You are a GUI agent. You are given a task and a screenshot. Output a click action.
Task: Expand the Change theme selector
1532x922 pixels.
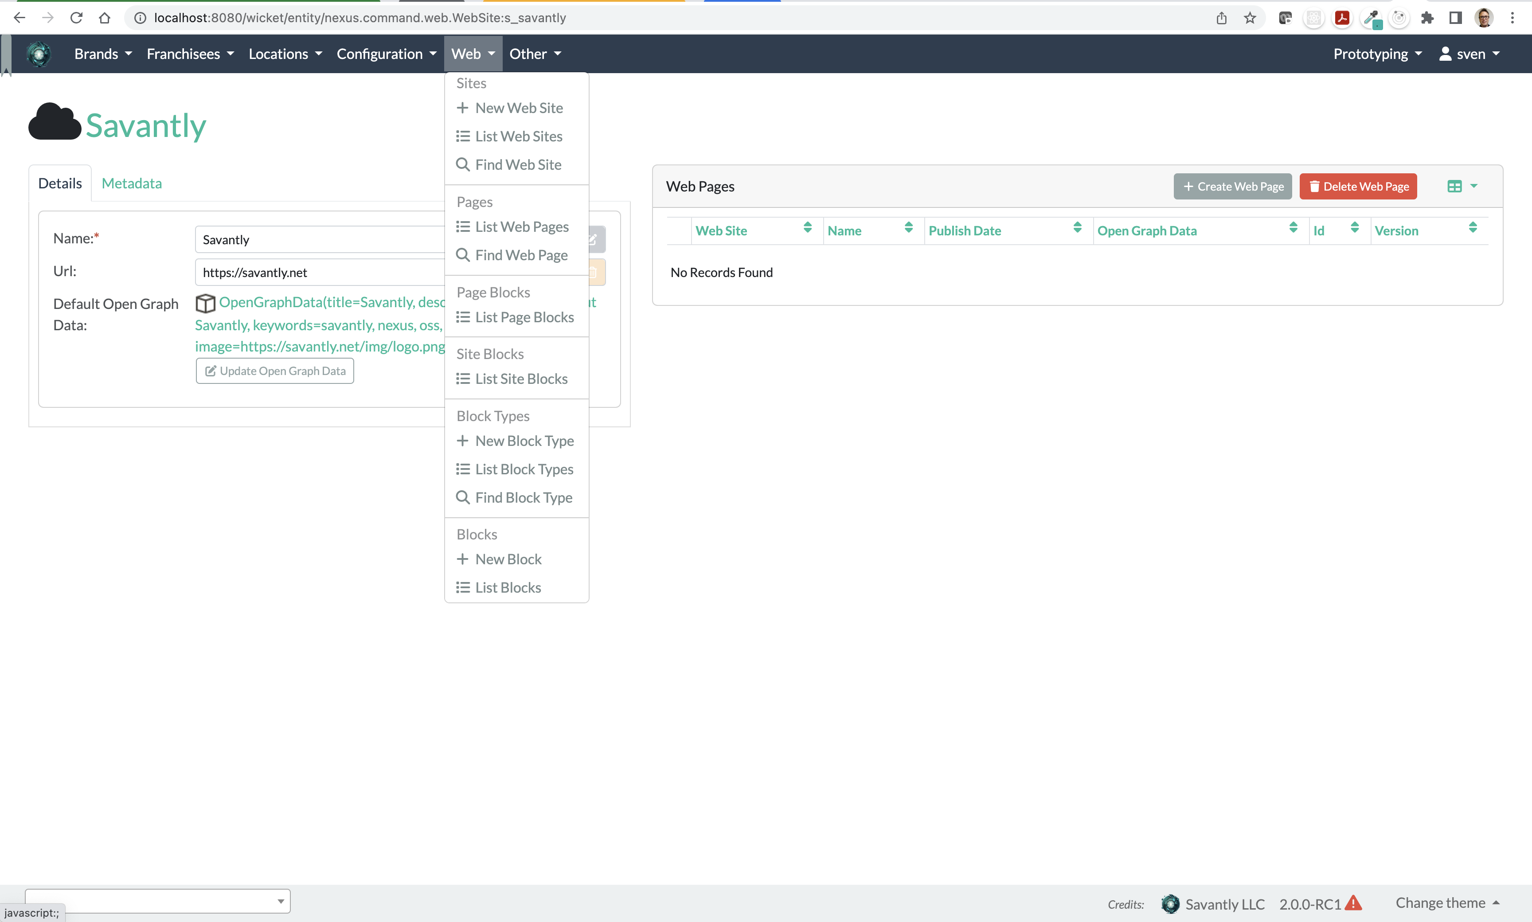[1447, 903]
